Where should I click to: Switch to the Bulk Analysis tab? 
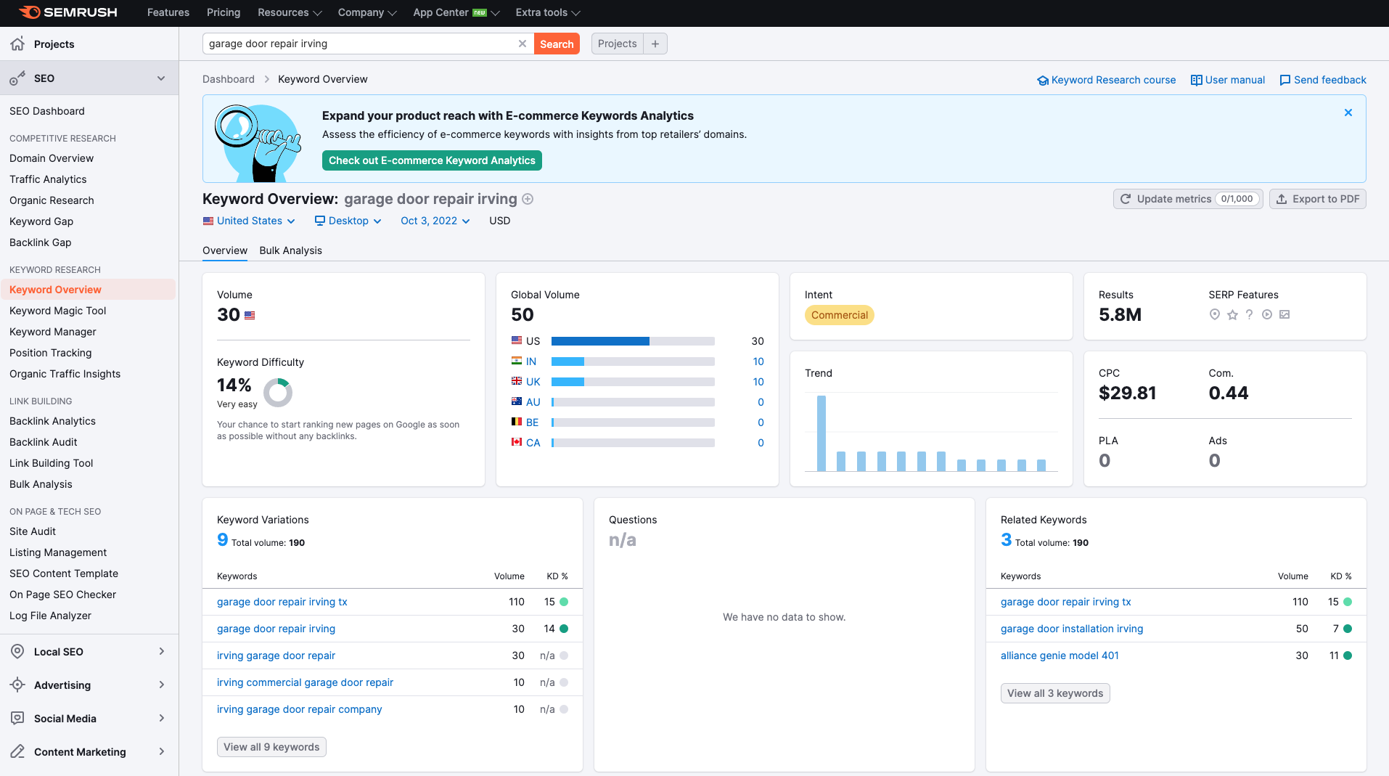(290, 250)
